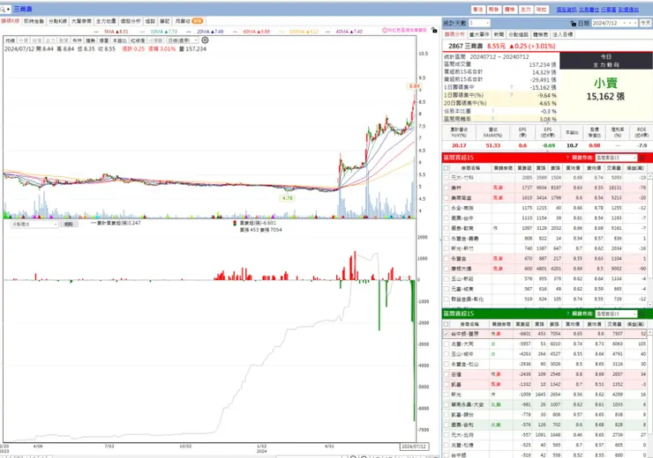
Task: Open the 統計天數 days dropdown
Action: (x=479, y=23)
